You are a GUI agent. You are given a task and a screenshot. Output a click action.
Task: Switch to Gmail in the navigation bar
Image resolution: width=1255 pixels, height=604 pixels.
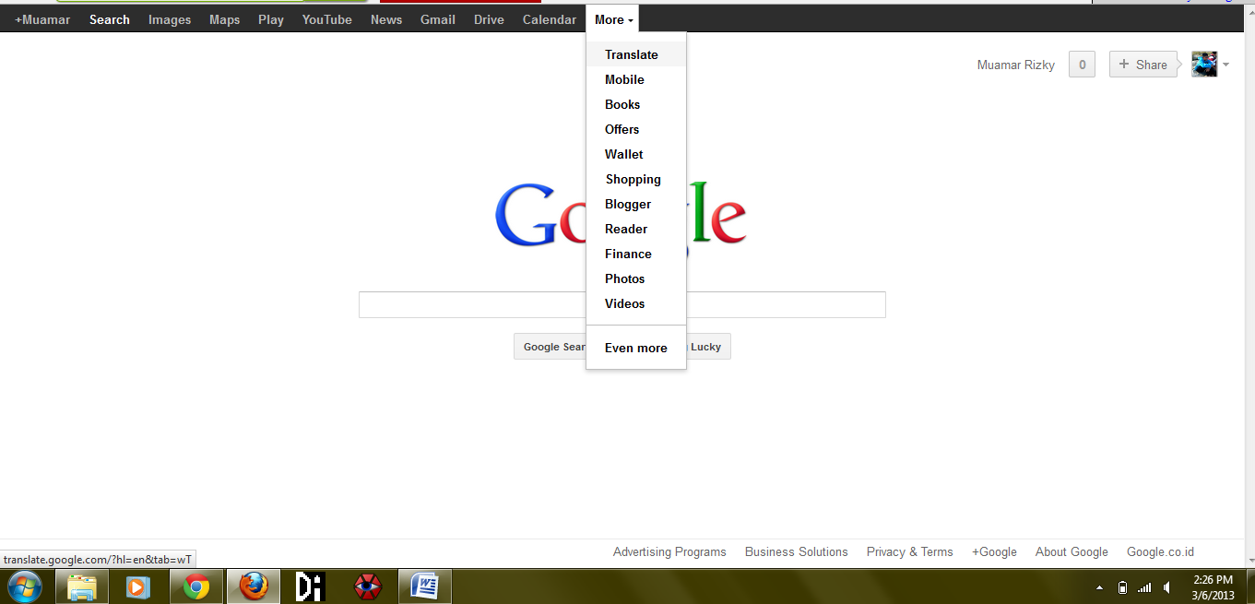coord(437,18)
